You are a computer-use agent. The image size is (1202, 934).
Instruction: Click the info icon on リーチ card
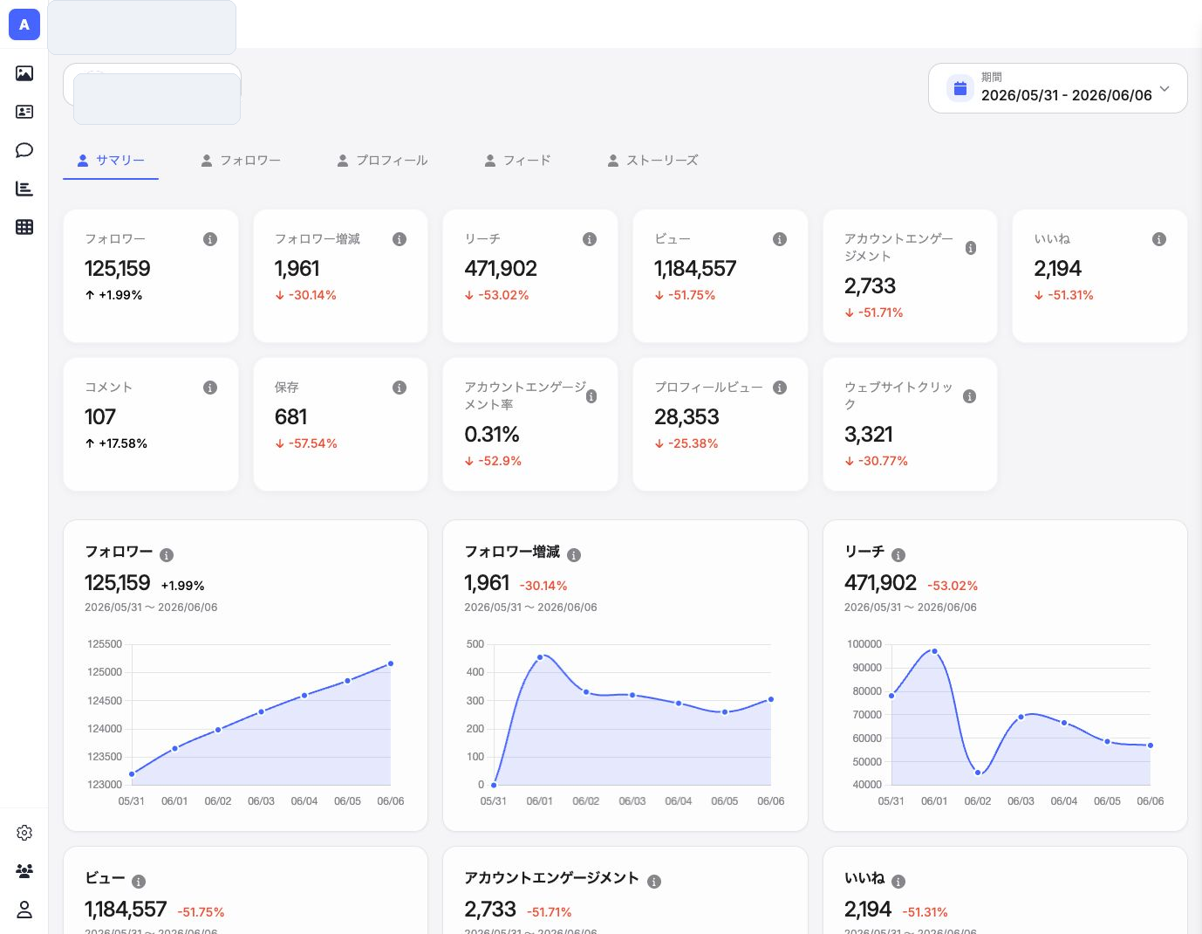[590, 239]
